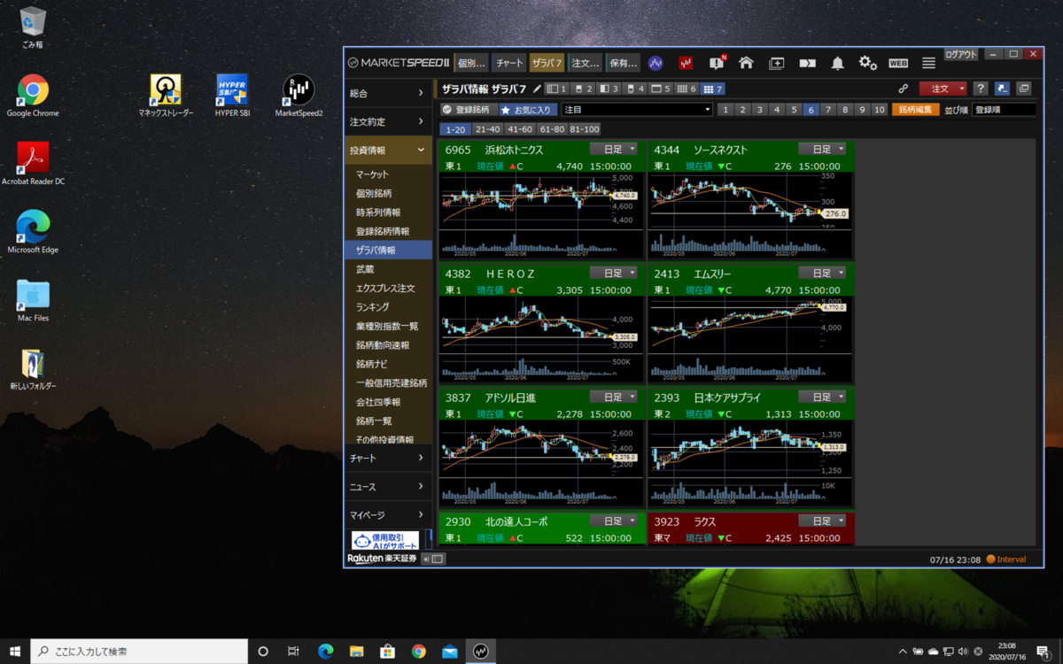1063x664 pixels.
Task: Click the ログアウト button
Action: [961, 54]
